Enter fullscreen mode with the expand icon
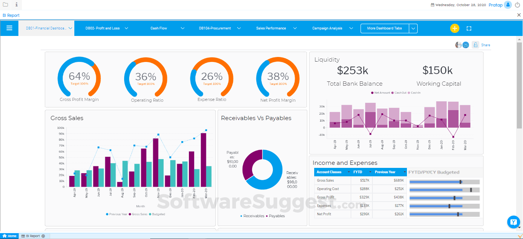Image resolution: width=523 pixels, height=239 pixels. [x=469, y=28]
